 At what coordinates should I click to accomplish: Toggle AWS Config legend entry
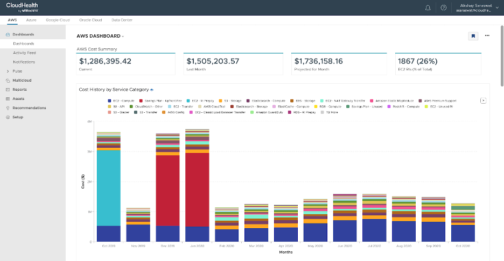(173, 113)
